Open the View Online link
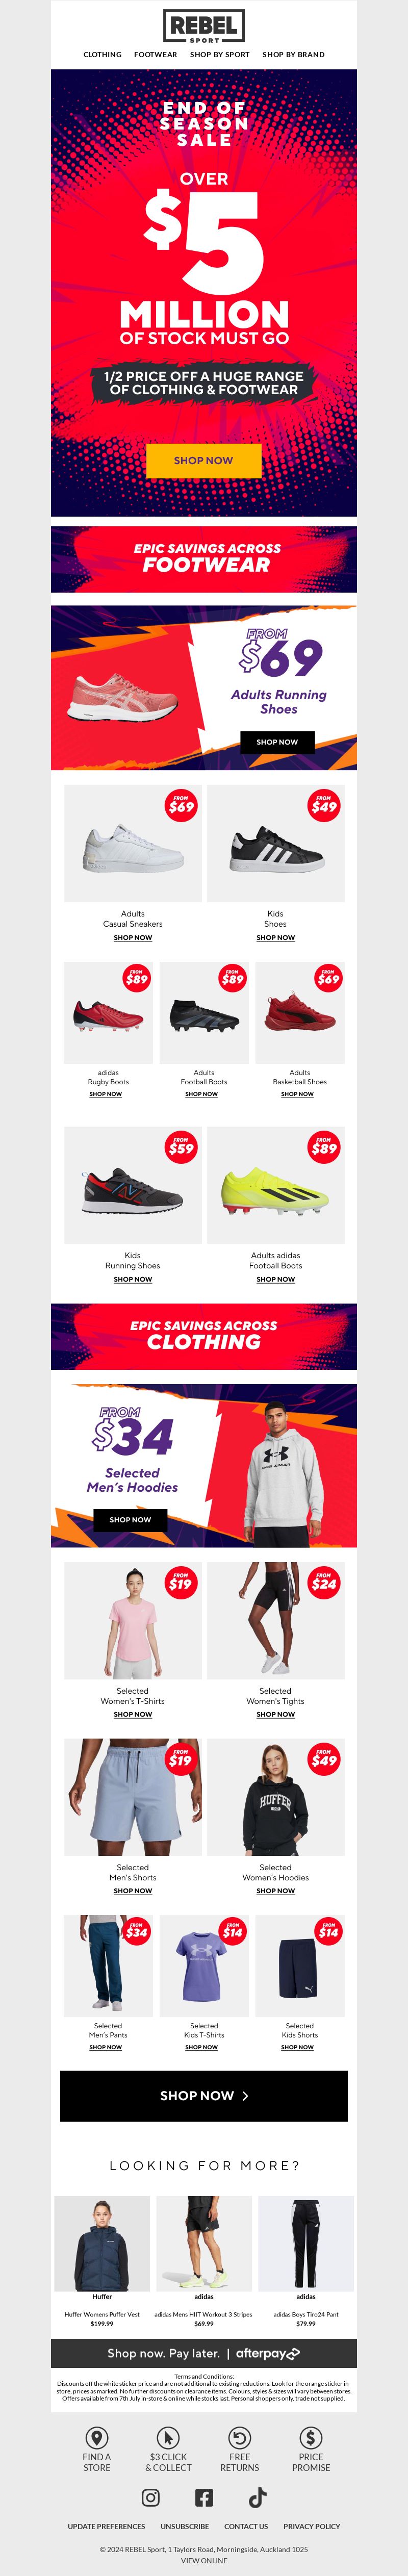Screen dimensions: 408x2576 coord(204,2561)
